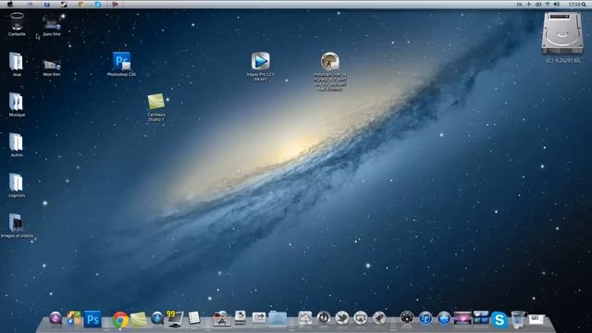Launch Vegas Pro 12.0 desktop shortcut
Viewport: 592px width, 333px height.
[x=261, y=66]
